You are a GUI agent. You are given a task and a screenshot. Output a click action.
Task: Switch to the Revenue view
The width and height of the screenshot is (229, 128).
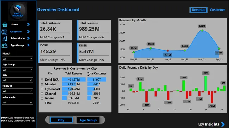pyautogui.click(x=198, y=10)
